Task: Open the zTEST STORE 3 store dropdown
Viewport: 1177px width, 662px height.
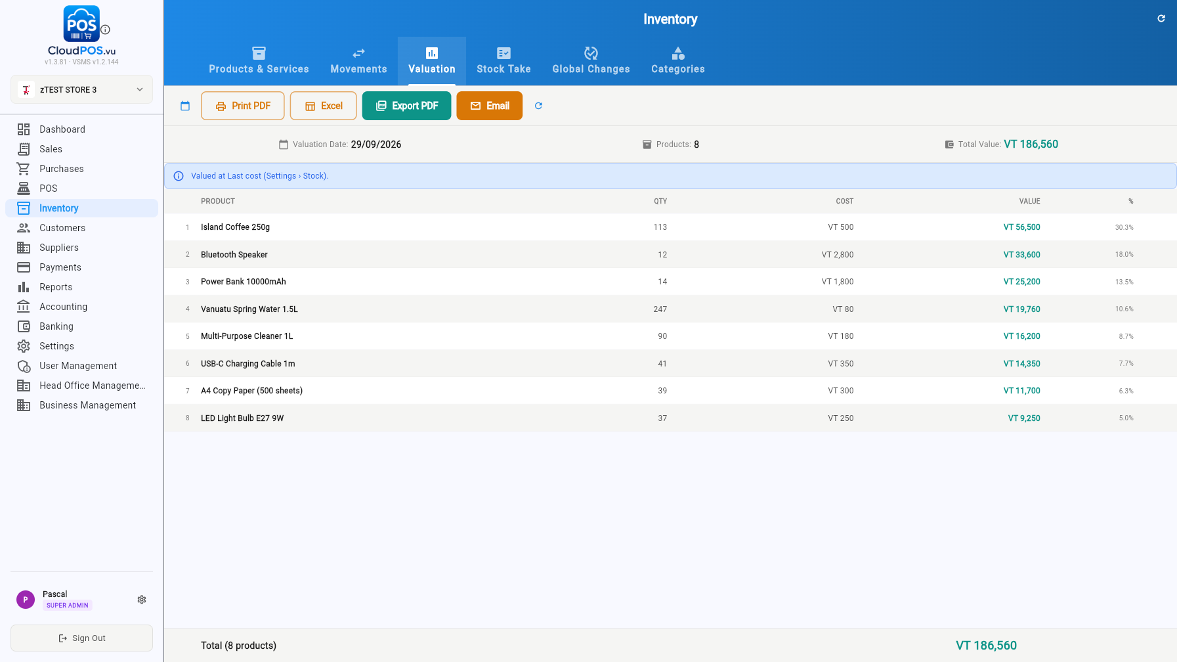Action: point(81,90)
